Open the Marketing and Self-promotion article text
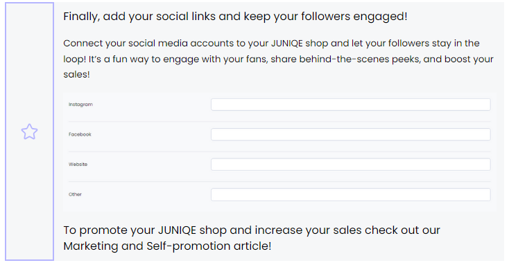 click(x=167, y=246)
